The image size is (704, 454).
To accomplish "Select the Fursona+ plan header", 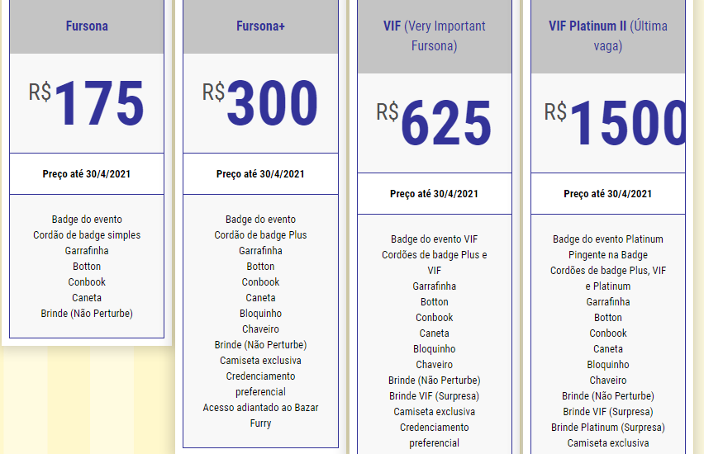I will pyautogui.click(x=260, y=26).
